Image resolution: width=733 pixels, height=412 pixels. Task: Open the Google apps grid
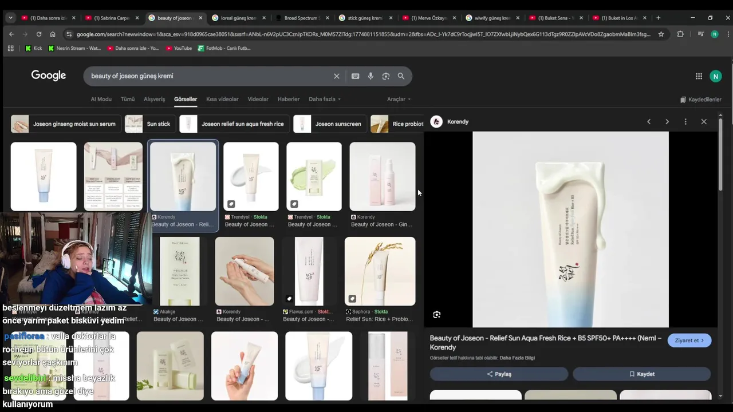click(699, 76)
